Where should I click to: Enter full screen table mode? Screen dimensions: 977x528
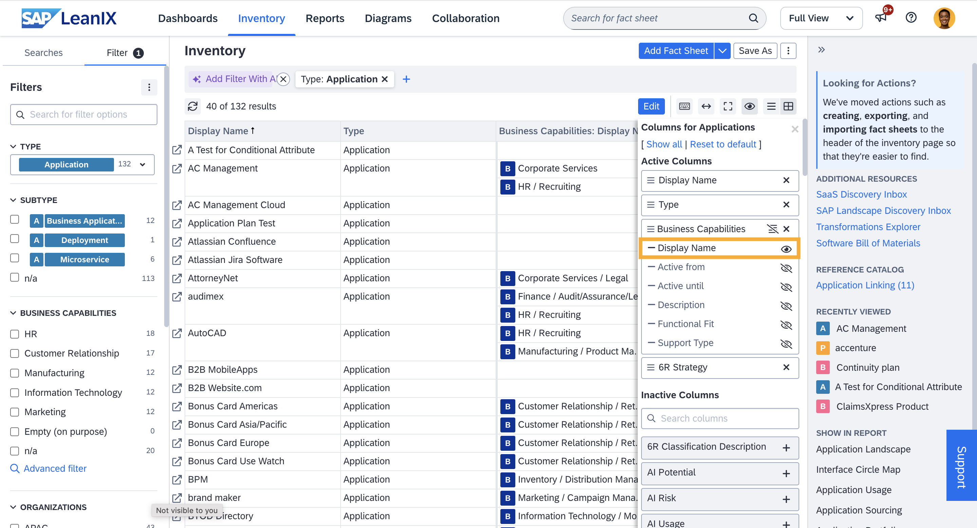[x=727, y=106]
